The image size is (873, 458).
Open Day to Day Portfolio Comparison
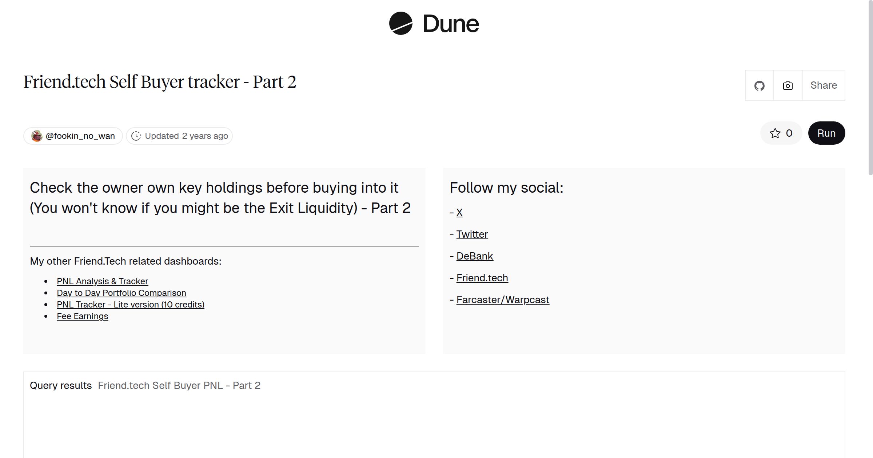(x=121, y=293)
